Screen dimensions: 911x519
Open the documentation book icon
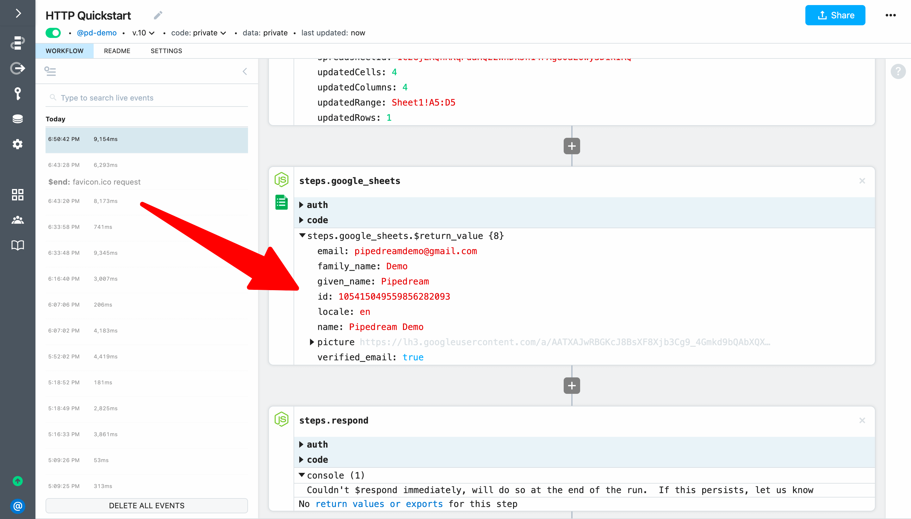click(x=17, y=245)
